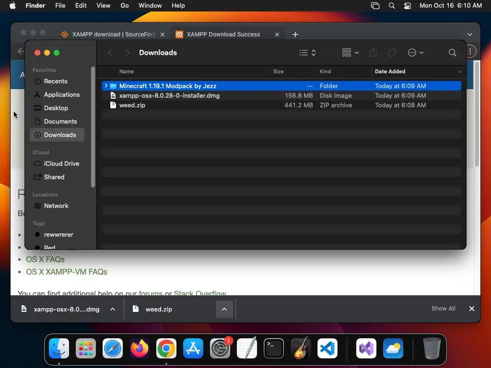
Task: Change Finder view via list view switcher
Action: click(307, 53)
